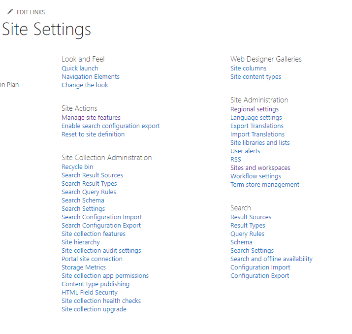Open Term store management
Image resolution: width=352 pixels, height=334 pixels.
tap(265, 185)
